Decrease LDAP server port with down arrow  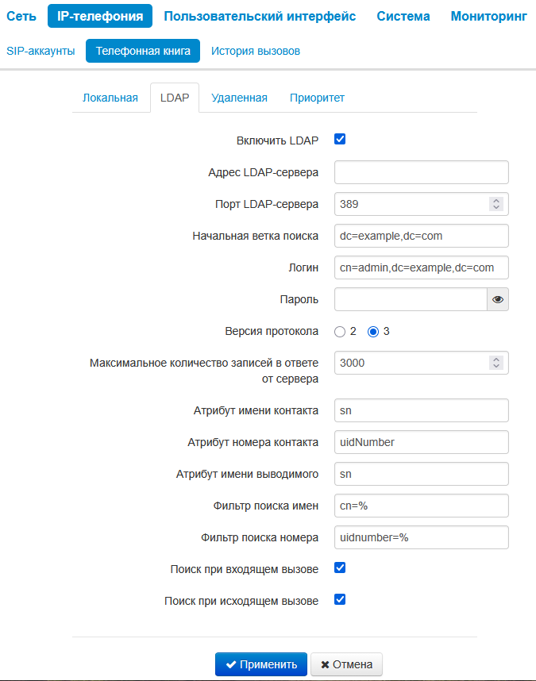coord(496,207)
